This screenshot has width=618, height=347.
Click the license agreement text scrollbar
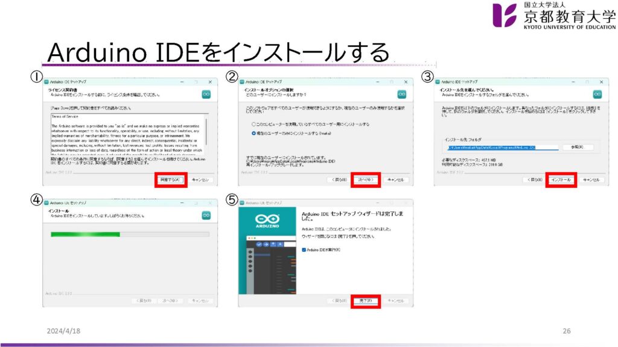[207, 134]
